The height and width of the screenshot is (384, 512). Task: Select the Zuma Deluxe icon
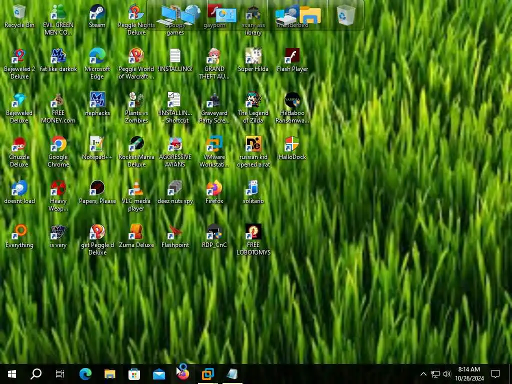point(136,236)
